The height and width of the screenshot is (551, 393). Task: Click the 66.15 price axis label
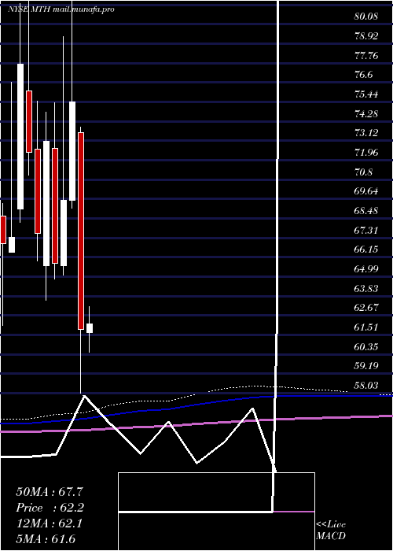pyautogui.click(x=366, y=250)
